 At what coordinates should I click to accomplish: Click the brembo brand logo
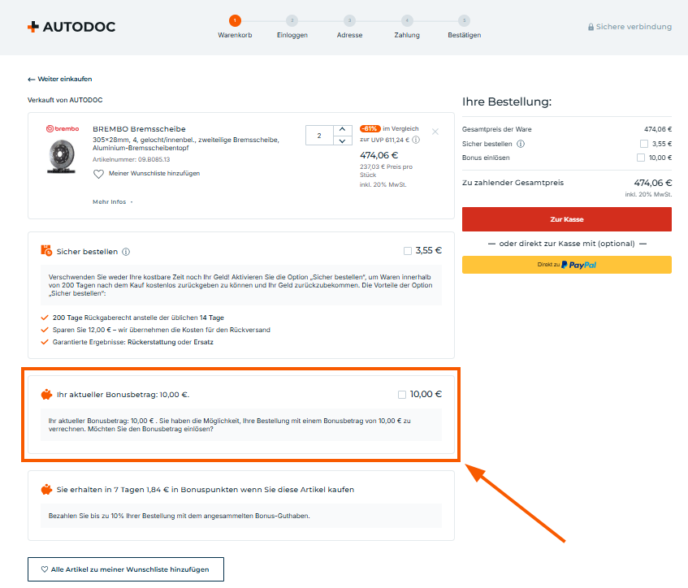click(62, 129)
